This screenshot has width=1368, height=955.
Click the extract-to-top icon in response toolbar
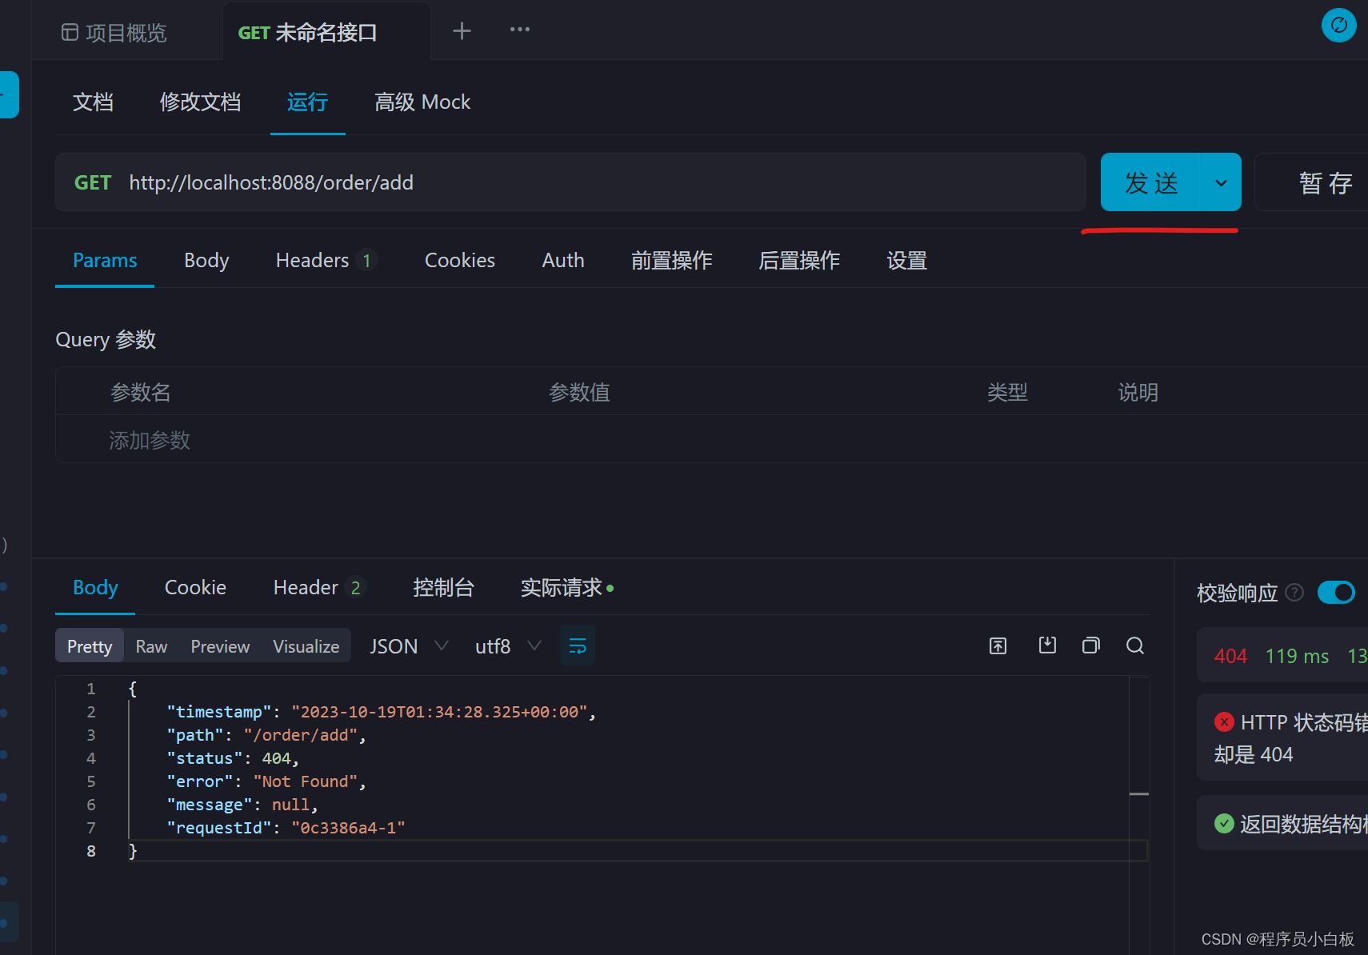click(x=998, y=645)
